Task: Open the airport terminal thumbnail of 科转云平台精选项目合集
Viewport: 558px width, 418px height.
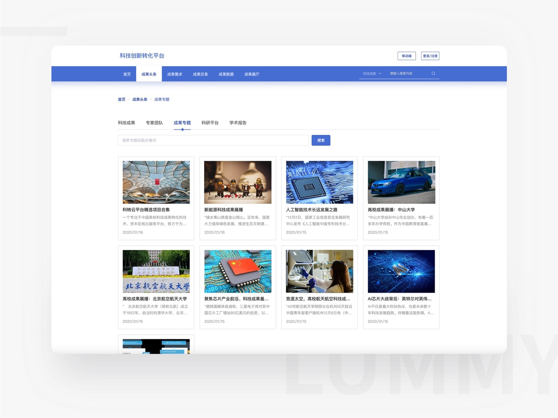Action: pos(156,182)
